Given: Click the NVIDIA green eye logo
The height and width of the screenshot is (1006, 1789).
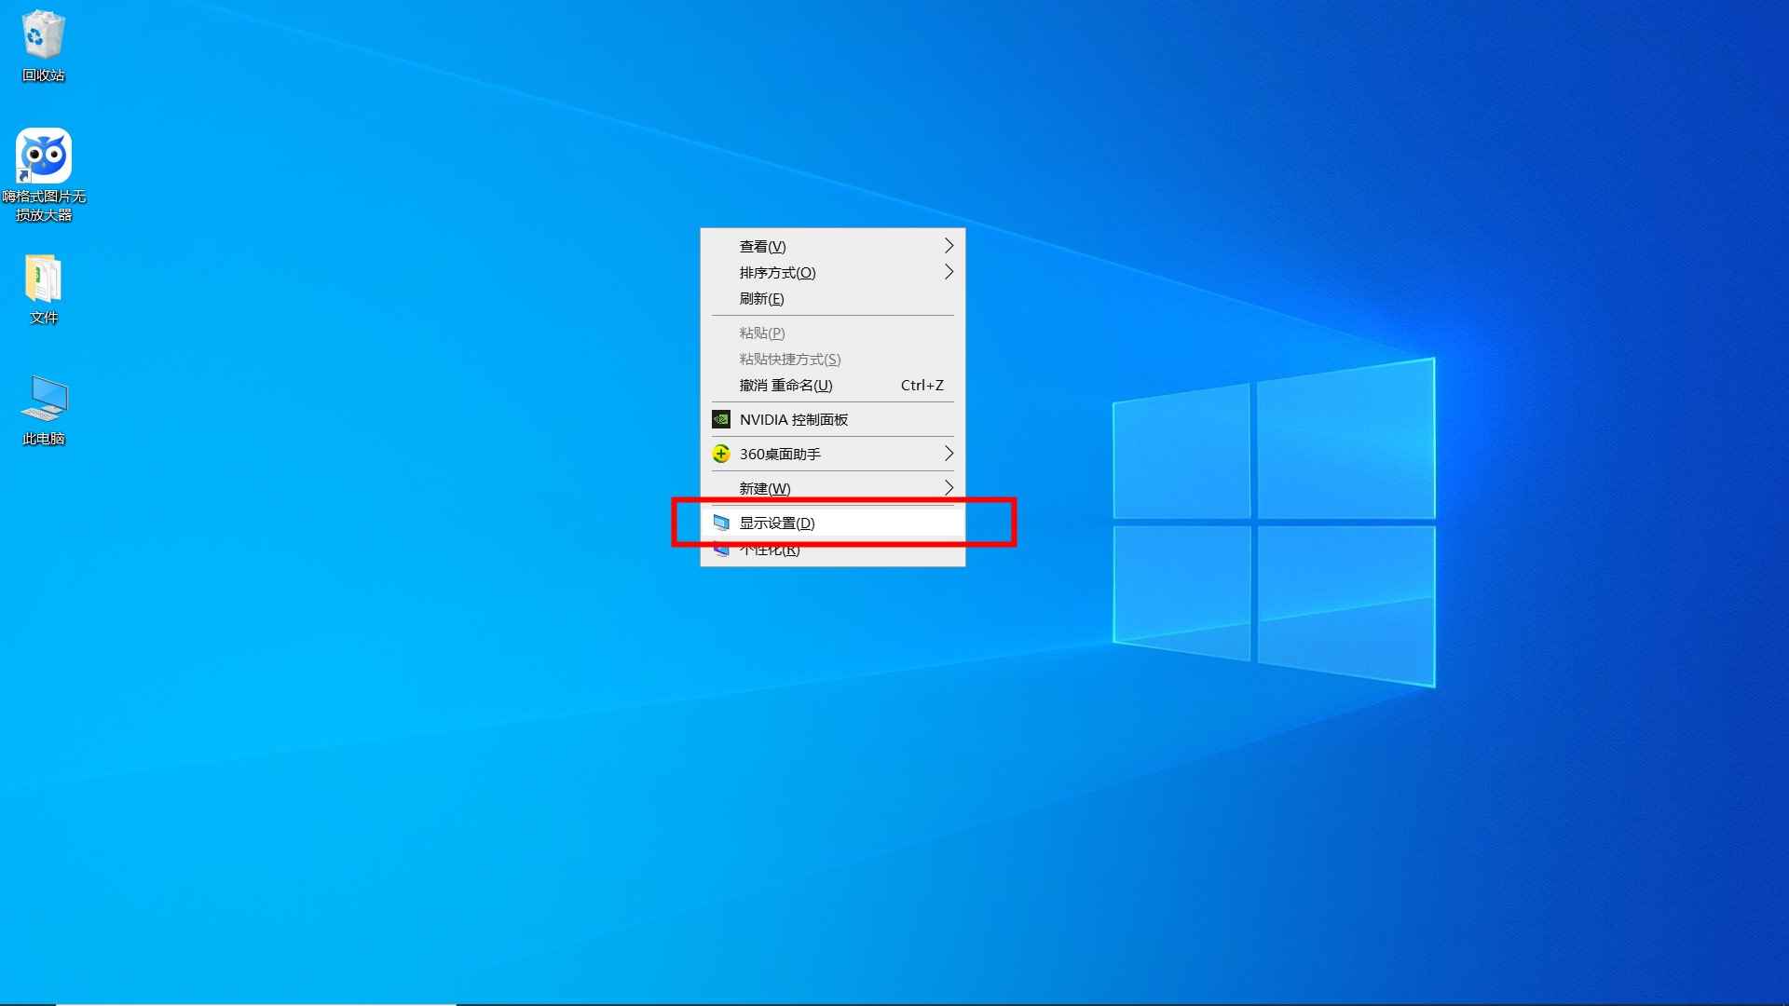Looking at the screenshot, I should tap(722, 419).
